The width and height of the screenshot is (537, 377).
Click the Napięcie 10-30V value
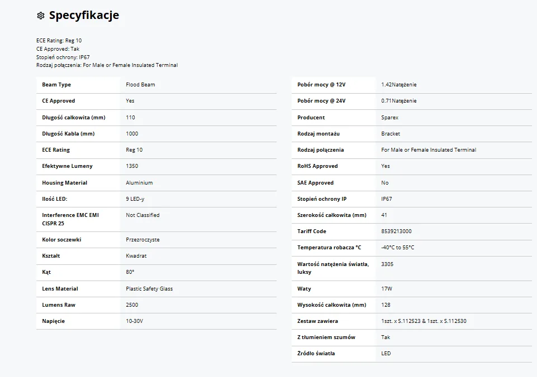(x=134, y=321)
